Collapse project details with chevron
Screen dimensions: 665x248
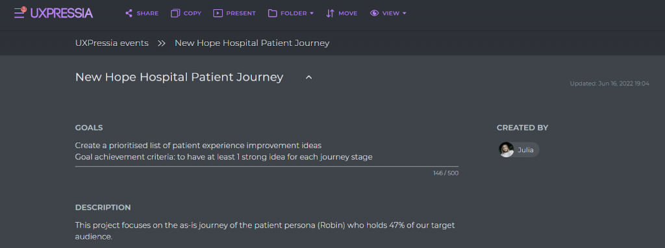(x=308, y=78)
